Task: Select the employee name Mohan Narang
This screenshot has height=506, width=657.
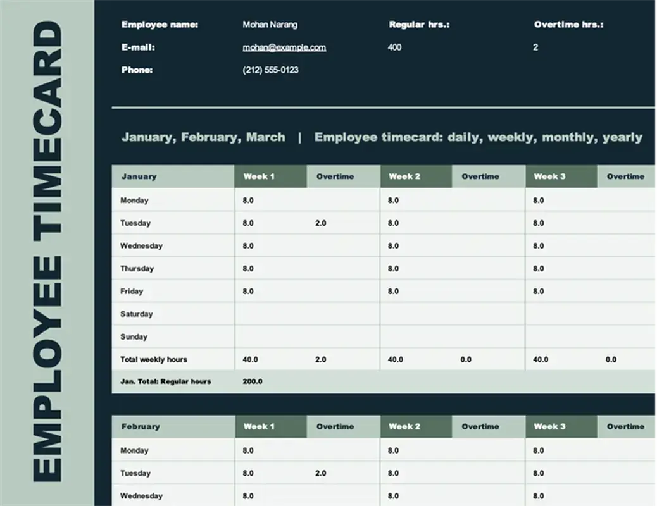Action: click(270, 24)
